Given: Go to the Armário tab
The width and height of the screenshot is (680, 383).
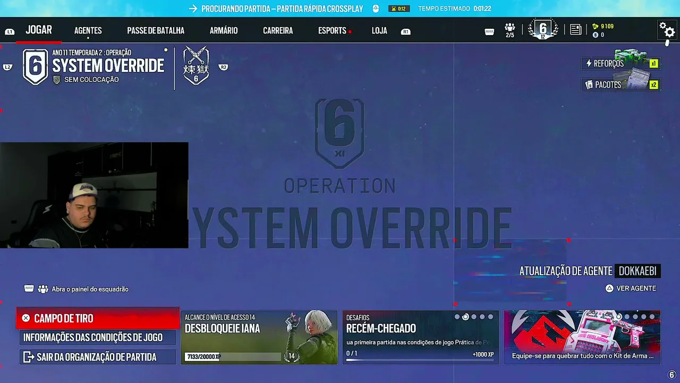Looking at the screenshot, I should coord(224,31).
